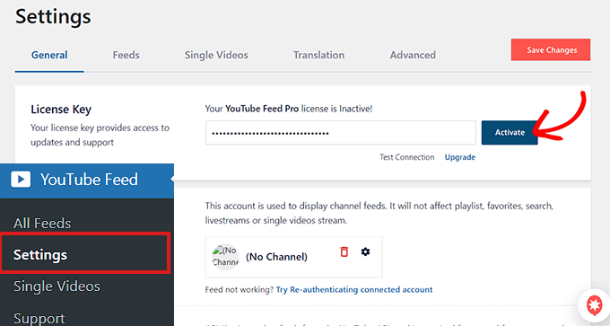
Task: Open Support in the sidebar menu
Action: click(39, 319)
